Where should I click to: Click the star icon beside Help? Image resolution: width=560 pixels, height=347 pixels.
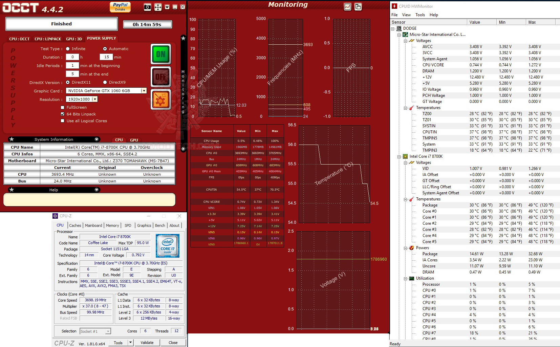(12, 190)
